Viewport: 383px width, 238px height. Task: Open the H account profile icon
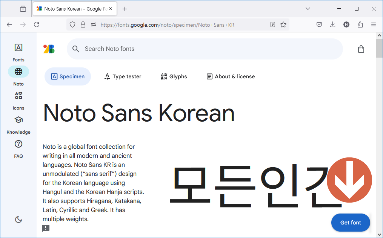[x=346, y=24]
